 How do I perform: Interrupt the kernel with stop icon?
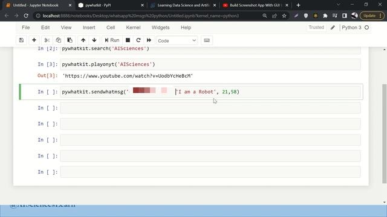pos(128,40)
